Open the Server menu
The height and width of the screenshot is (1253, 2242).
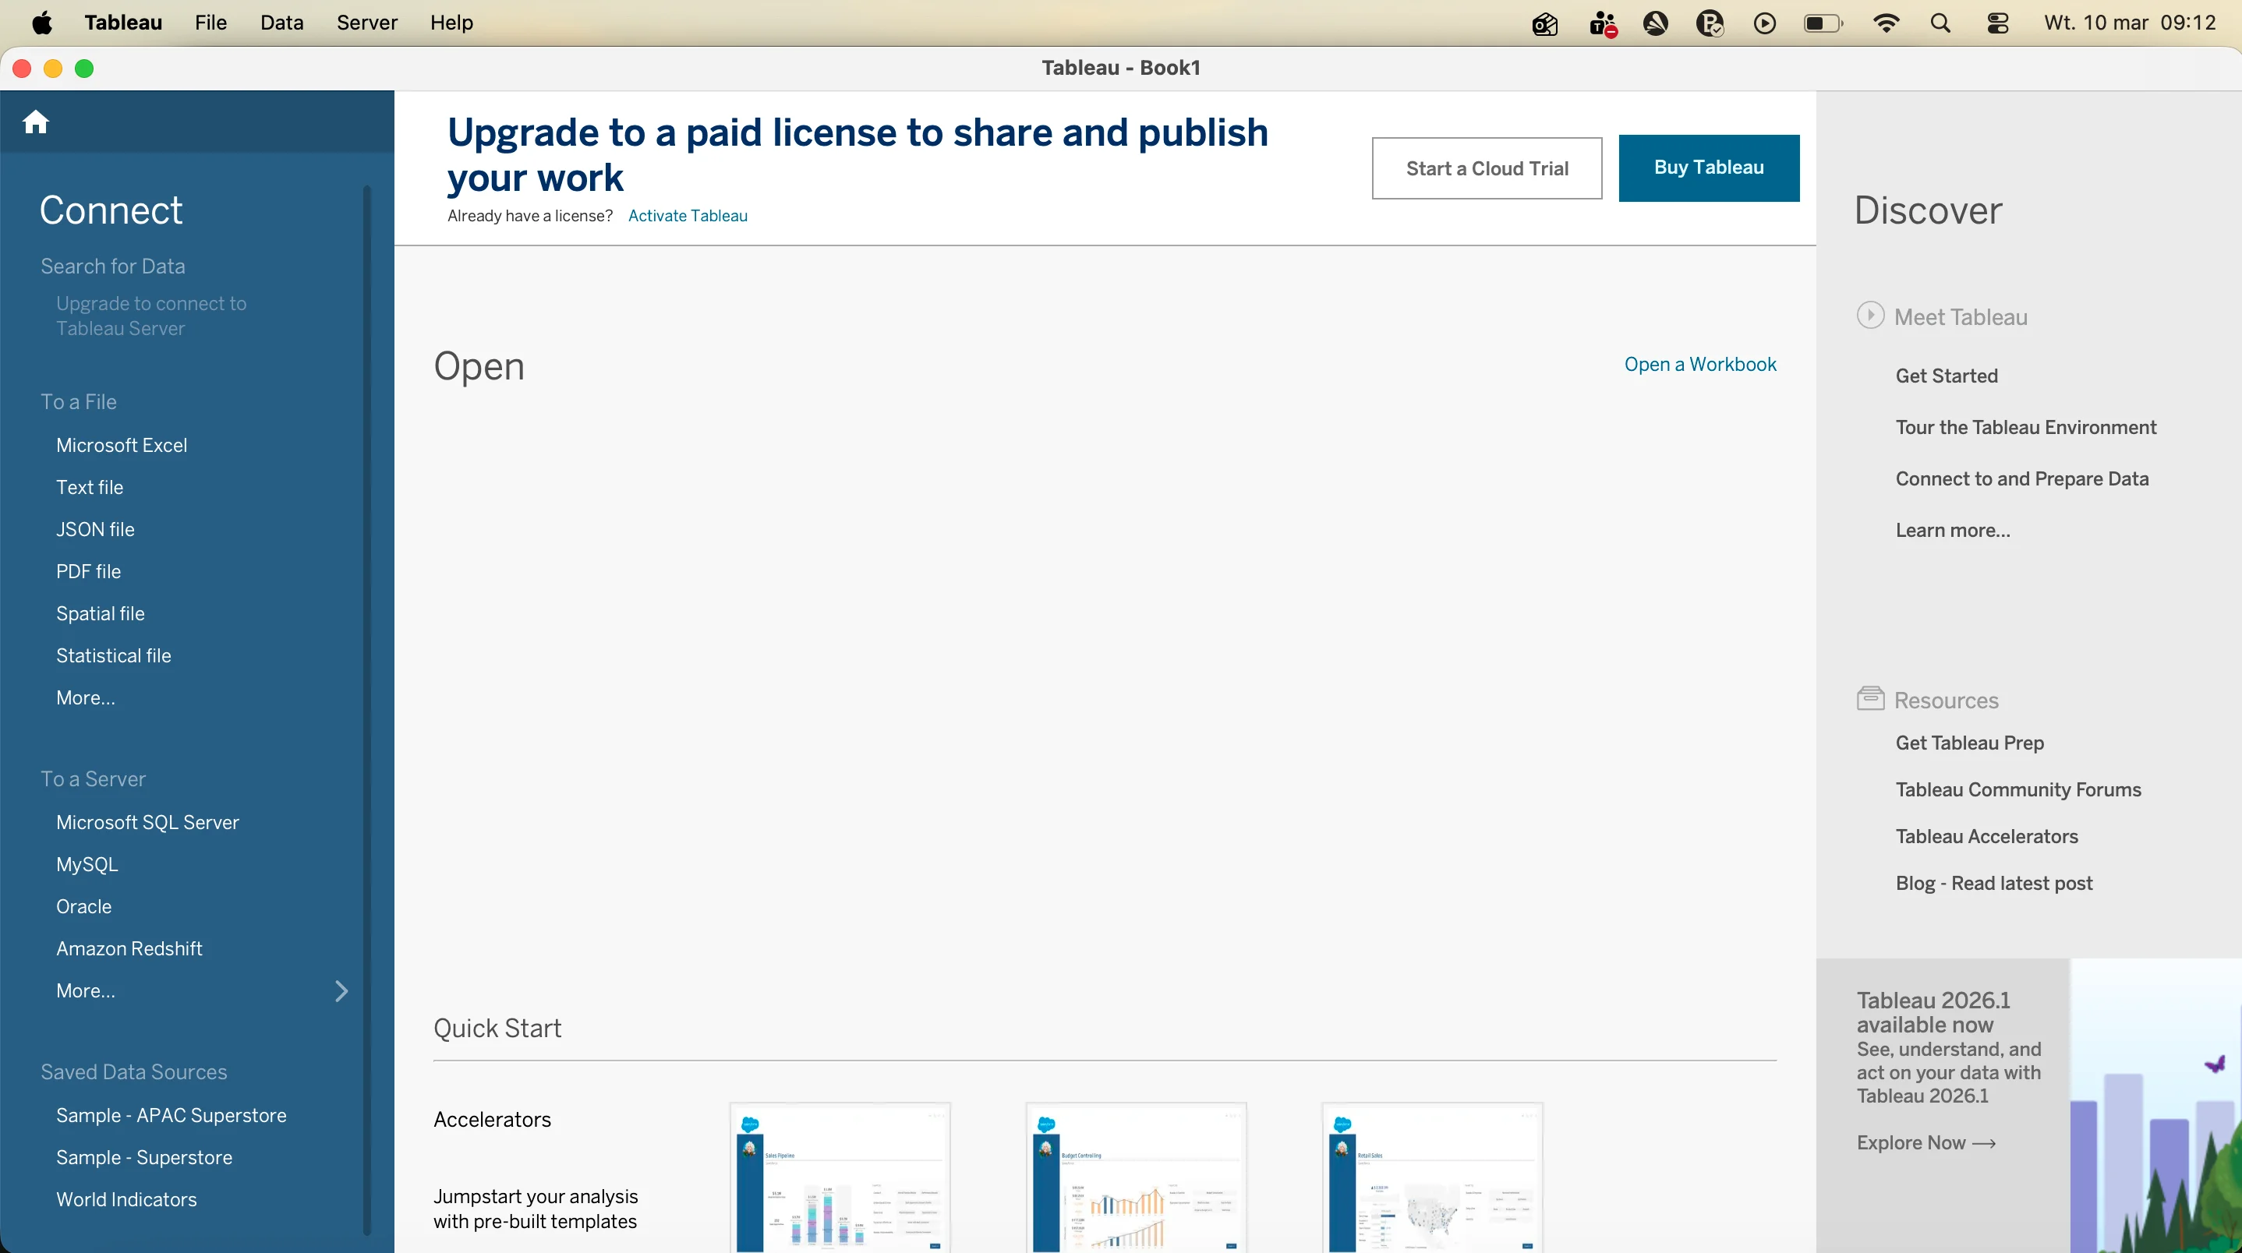[x=366, y=23]
